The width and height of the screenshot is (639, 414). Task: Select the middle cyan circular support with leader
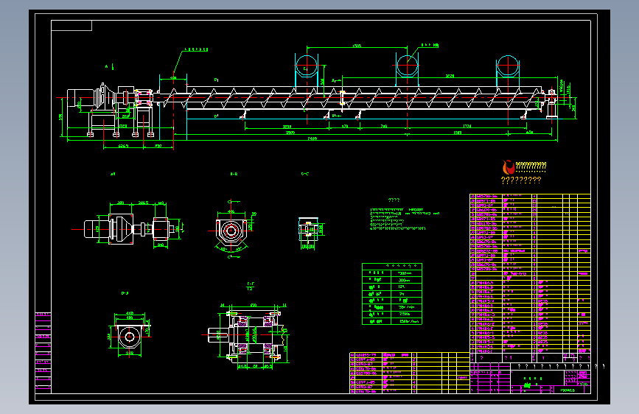pos(407,66)
